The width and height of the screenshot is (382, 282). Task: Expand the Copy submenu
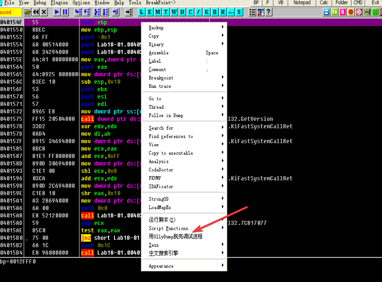pyautogui.click(x=184, y=36)
